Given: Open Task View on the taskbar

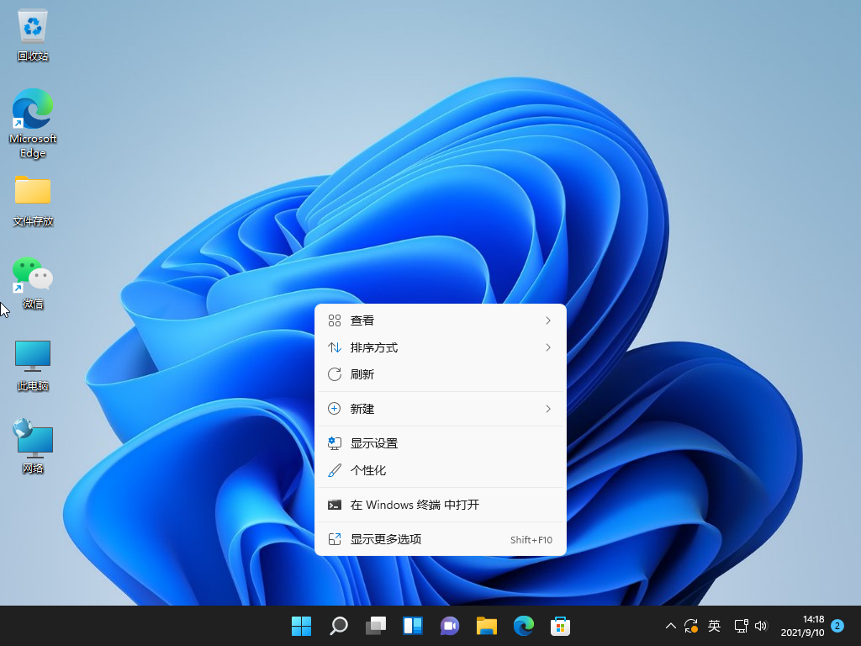Looking at the screenshot, I should tap(376, 626).
